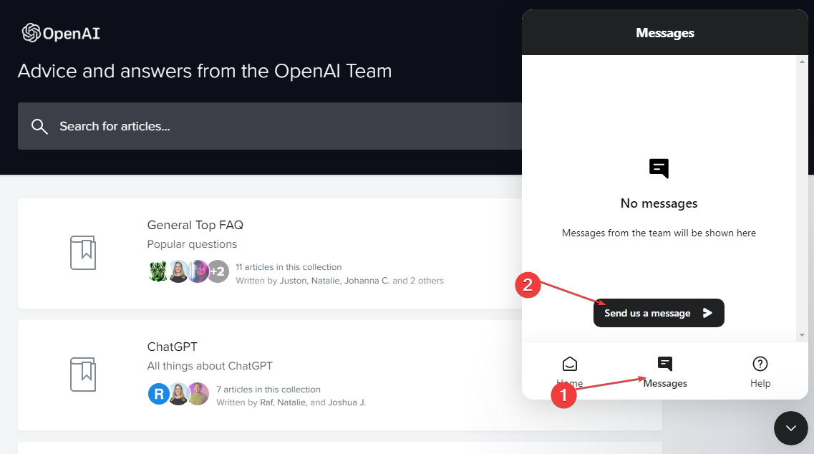Click the send arrow icon on button

pyautogui.click(x=707, y=313)
